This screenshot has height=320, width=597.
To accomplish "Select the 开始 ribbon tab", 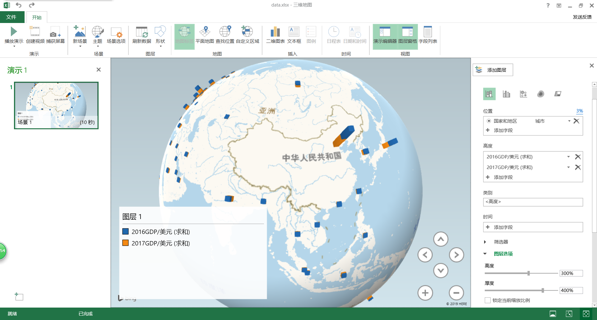I will [x=37, y=17].
